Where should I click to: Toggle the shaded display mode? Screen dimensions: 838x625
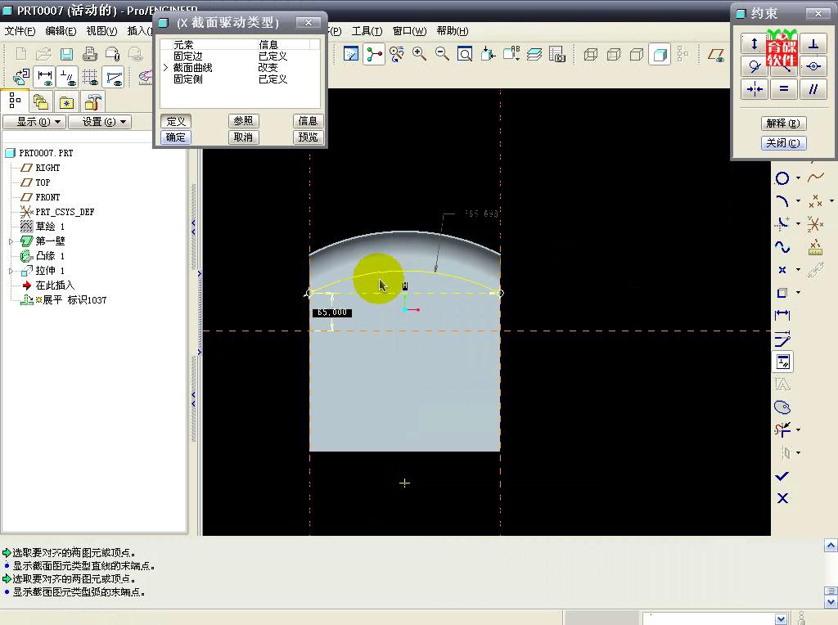click(x=660, y=54)
